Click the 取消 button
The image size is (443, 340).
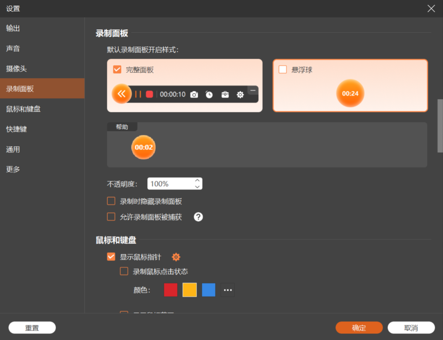point(411,328)
